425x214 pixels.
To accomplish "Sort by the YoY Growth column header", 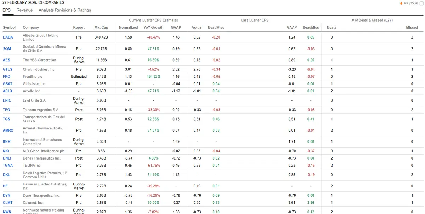I will coord(153,27).
